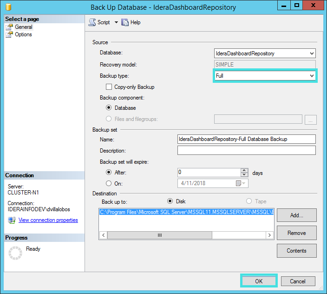Click the Files and filegroups text box

click(x=258, y=119)
